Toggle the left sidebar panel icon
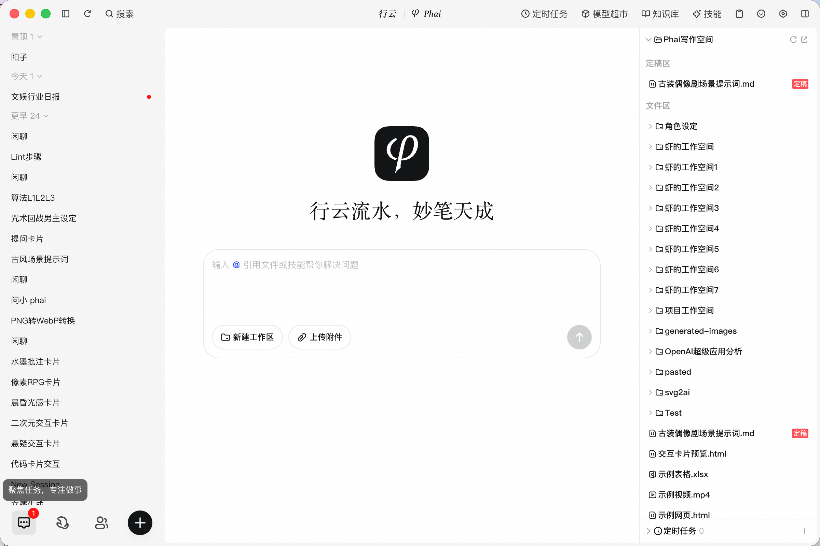 coord(66,14)
